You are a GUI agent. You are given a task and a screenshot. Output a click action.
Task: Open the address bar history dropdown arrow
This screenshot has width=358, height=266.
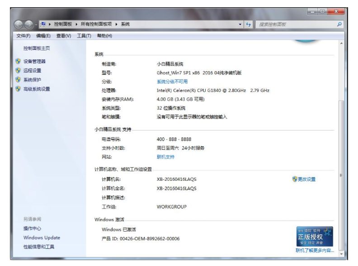click(240, 24)
